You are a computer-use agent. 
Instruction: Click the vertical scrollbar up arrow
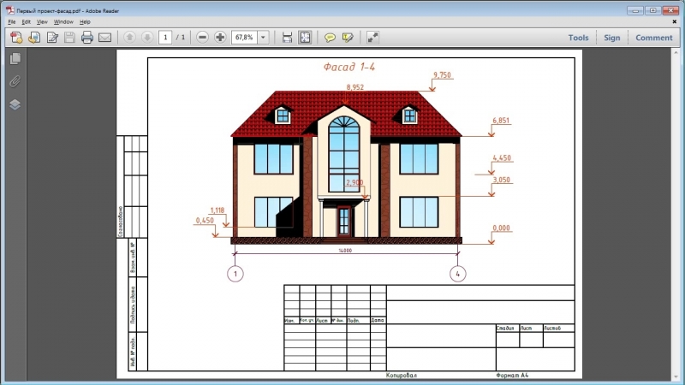point(676,52)
